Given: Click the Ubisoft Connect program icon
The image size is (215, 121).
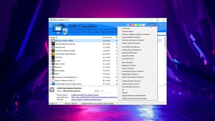Looking at the screenshot, I should tap(53, 47).
